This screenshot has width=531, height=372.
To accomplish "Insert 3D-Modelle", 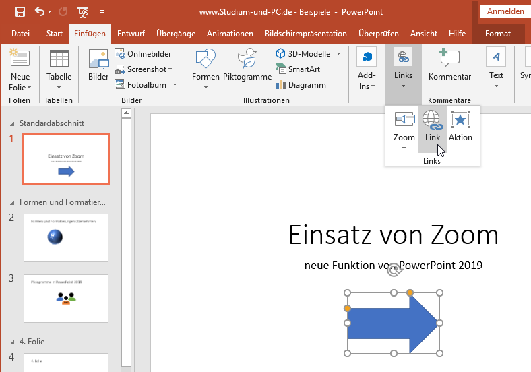I will coord(303,53).
